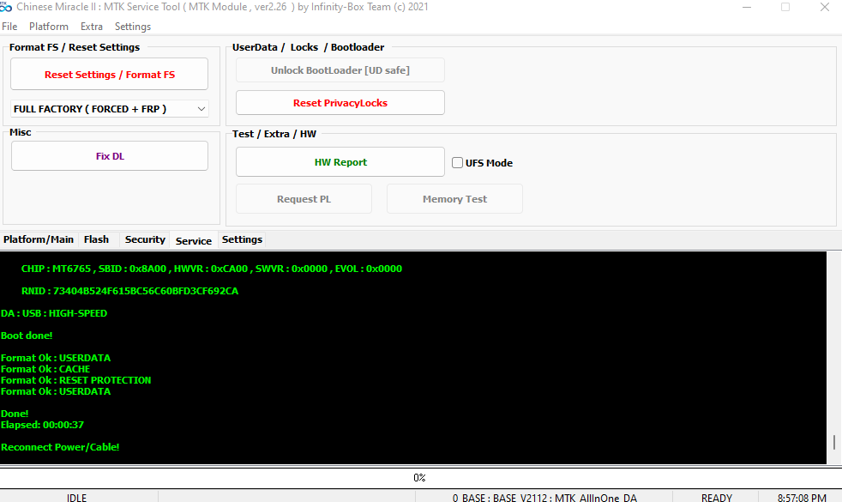Click the Fix DL button
Screen dimensions: 842x502
tap(110, 156)
